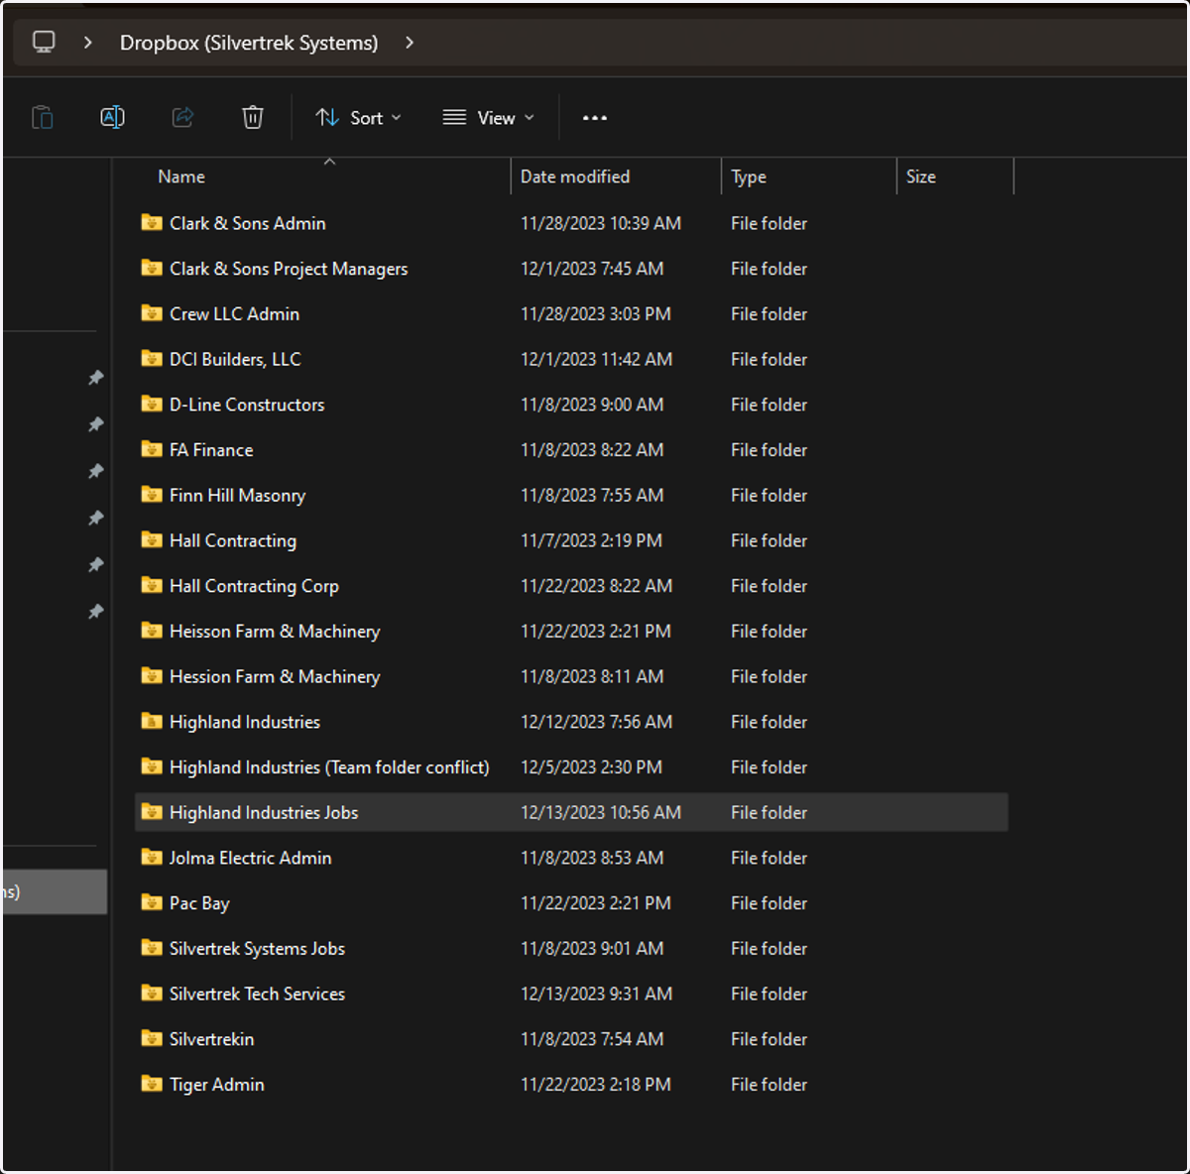Screen dimensions: 1190x1174
Task: Click the folder icon of D-Line Constructors
Action: [152, 404]
